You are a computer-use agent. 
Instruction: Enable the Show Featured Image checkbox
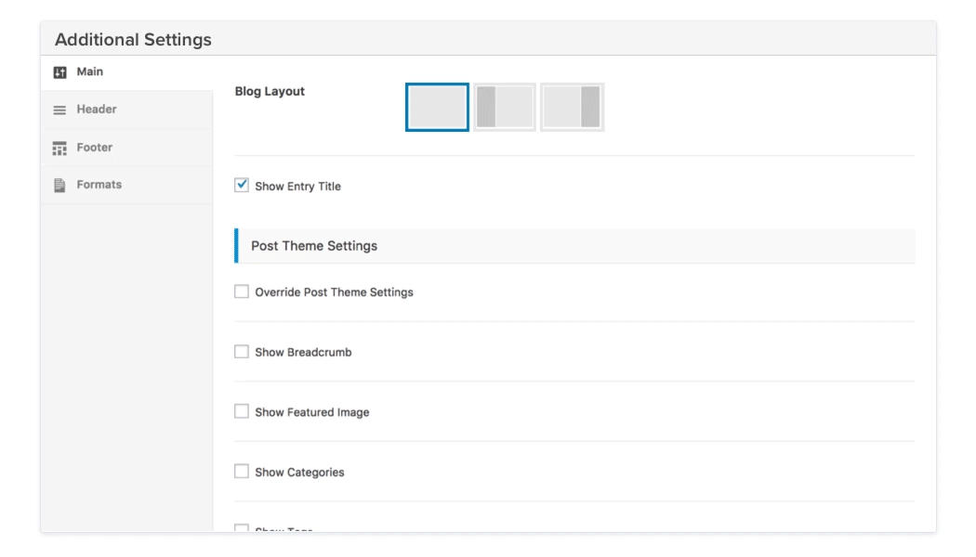tap(242, 411)
